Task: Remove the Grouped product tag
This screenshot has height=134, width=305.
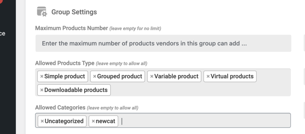Action: pos(94,76)
